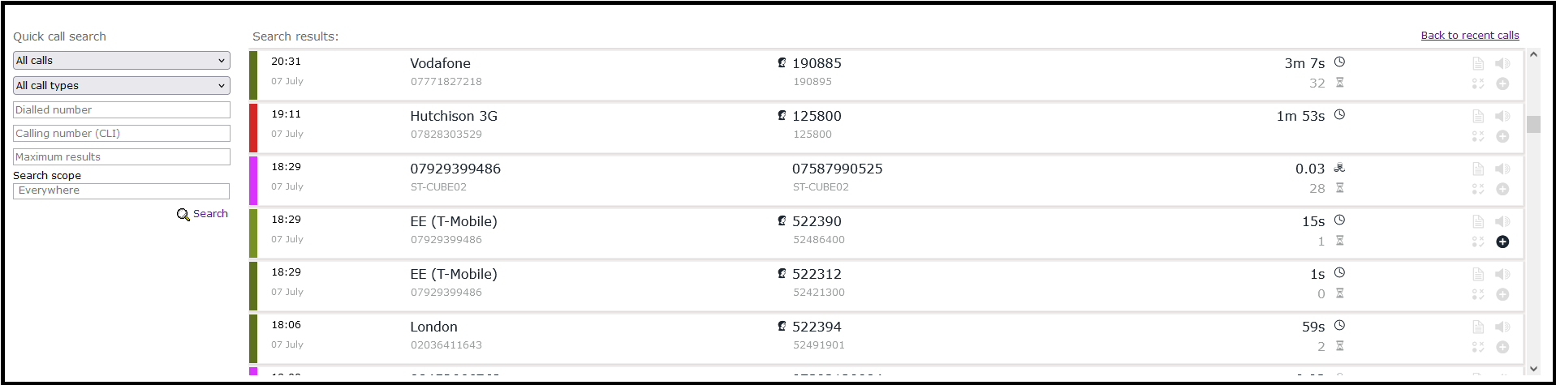Click the dark plus icon on the 522390 call
The width and height of the screenshot is (1556, 385).
tap(1502, 242)
